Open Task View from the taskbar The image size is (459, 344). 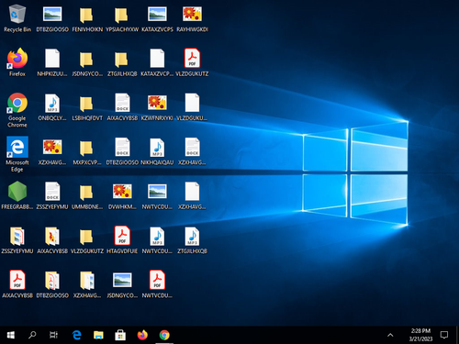coord(53,335)
